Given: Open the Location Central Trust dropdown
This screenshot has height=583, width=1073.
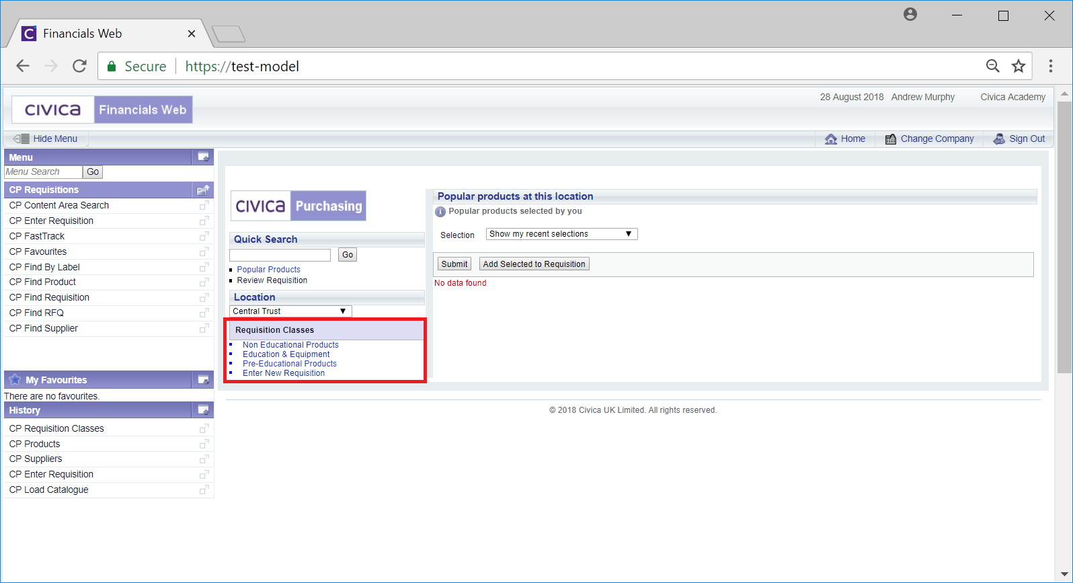Looking at the screenshot, I should pos(290,311).
